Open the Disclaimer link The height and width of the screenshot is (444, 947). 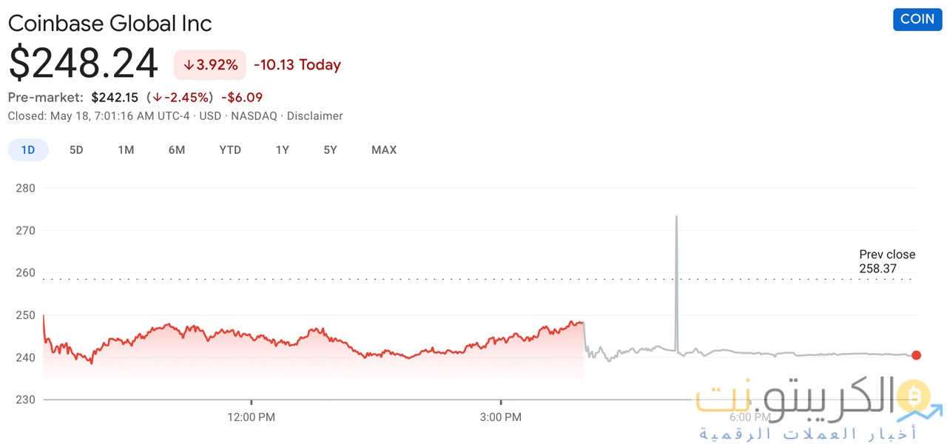click(314, 116)
